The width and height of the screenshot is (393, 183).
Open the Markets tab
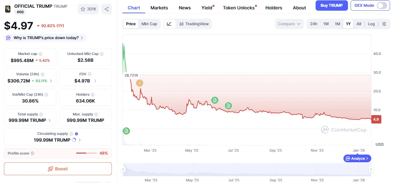tap(159, 8)
